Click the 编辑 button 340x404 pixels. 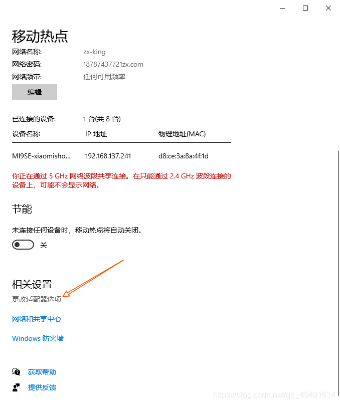(x=35, y=92)
